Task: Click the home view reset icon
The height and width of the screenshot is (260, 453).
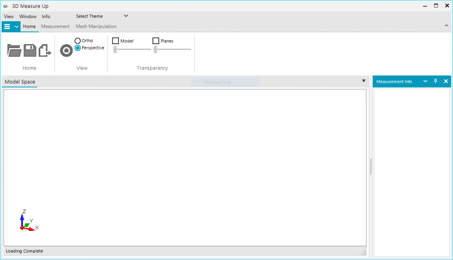Action: pos(66,50)
